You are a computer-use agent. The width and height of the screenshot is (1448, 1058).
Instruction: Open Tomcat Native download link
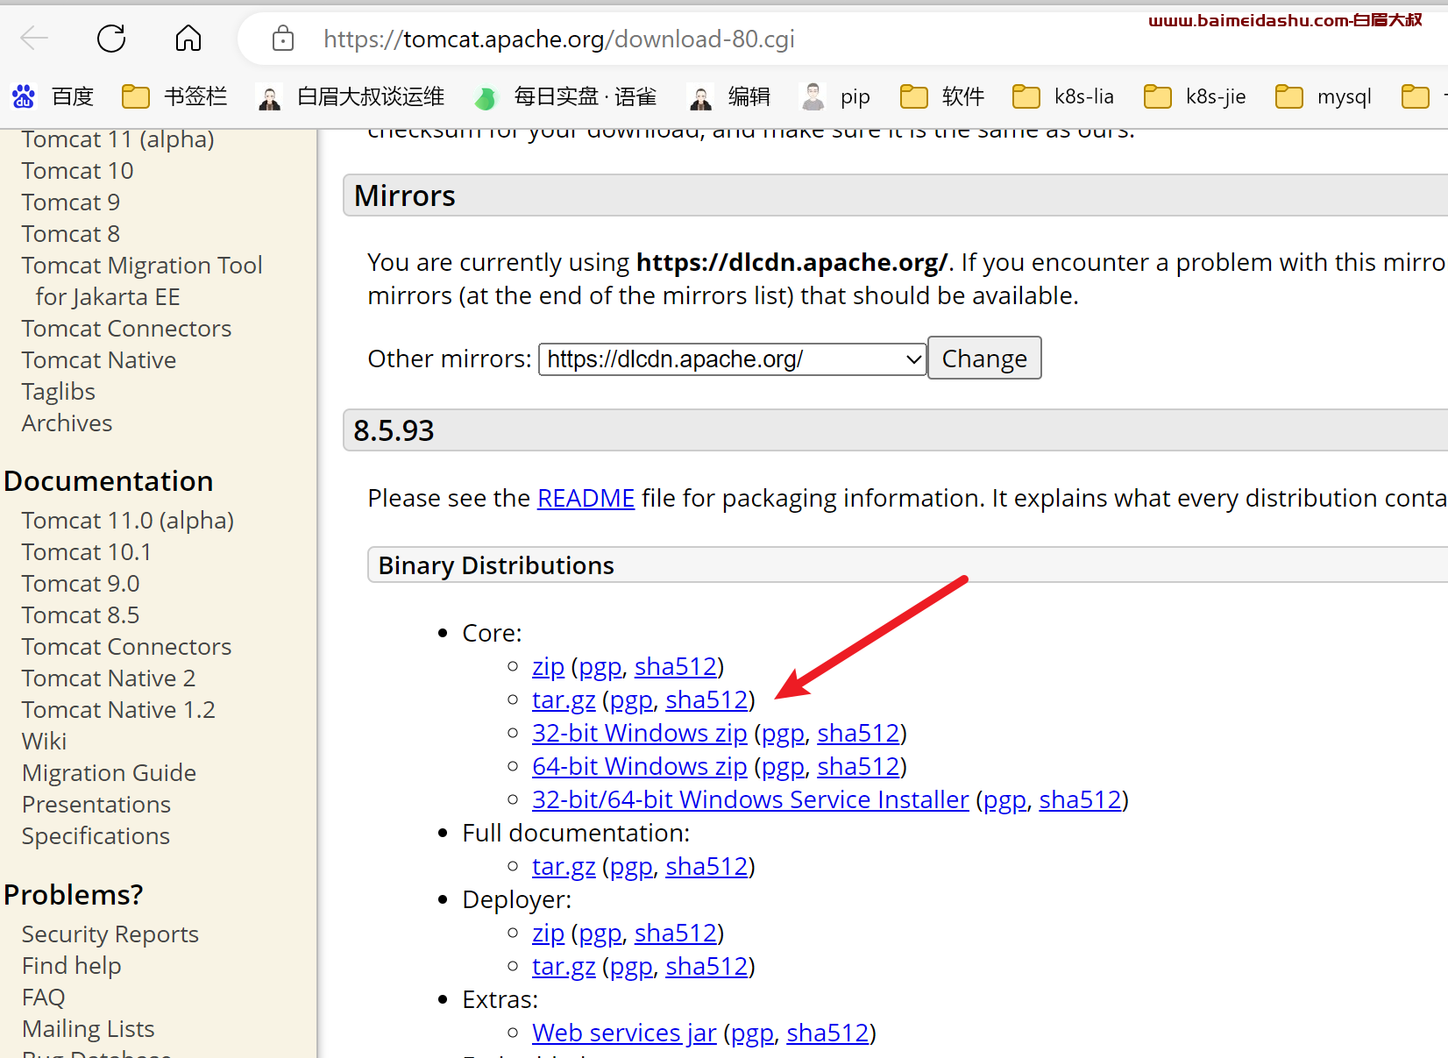[99, 360]
